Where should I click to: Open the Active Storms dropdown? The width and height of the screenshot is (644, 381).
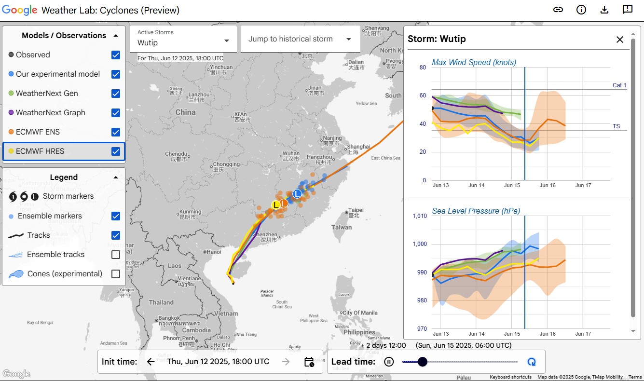[x=183, y=39]
